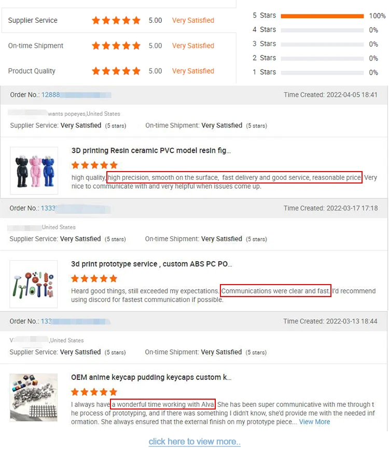Click stars under the 3D printing Resin review

click(x=95, y=165)
